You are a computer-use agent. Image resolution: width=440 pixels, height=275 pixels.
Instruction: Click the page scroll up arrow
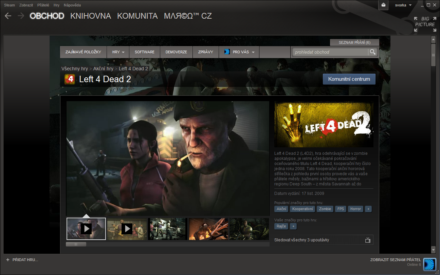coord(433,40)
